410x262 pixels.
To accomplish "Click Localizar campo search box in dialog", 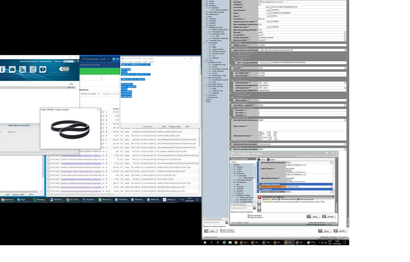I will (x=241, y=208).
